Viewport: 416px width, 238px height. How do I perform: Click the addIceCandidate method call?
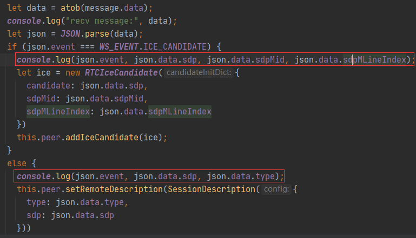[x=102, y=138]
